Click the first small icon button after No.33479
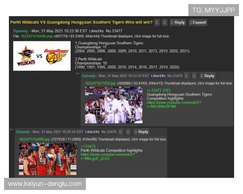The image size is (243, 194). click(120, 132)
